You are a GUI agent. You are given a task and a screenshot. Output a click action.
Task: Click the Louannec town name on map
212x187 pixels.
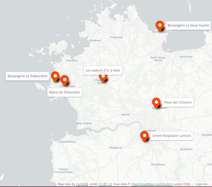[x=186, y=57]
